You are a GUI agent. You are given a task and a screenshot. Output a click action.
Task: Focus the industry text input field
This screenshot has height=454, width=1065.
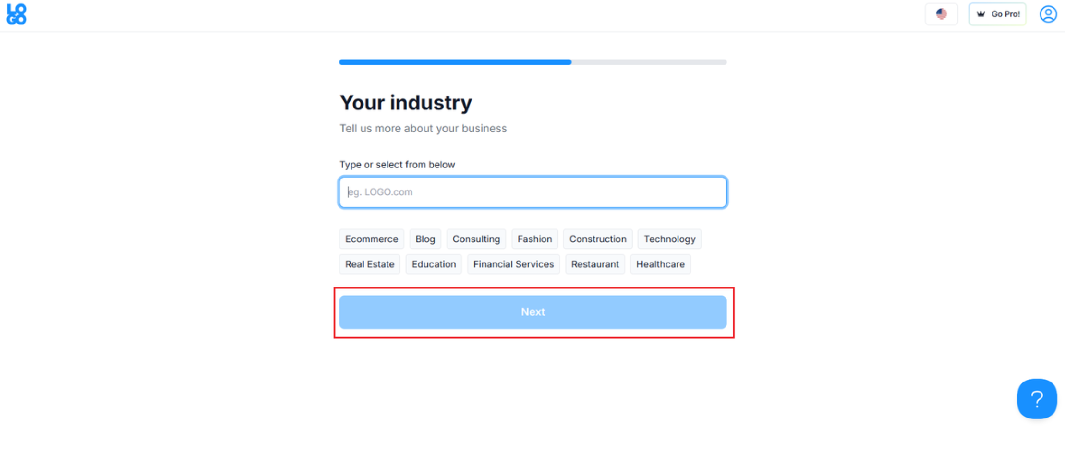[532, 192]
